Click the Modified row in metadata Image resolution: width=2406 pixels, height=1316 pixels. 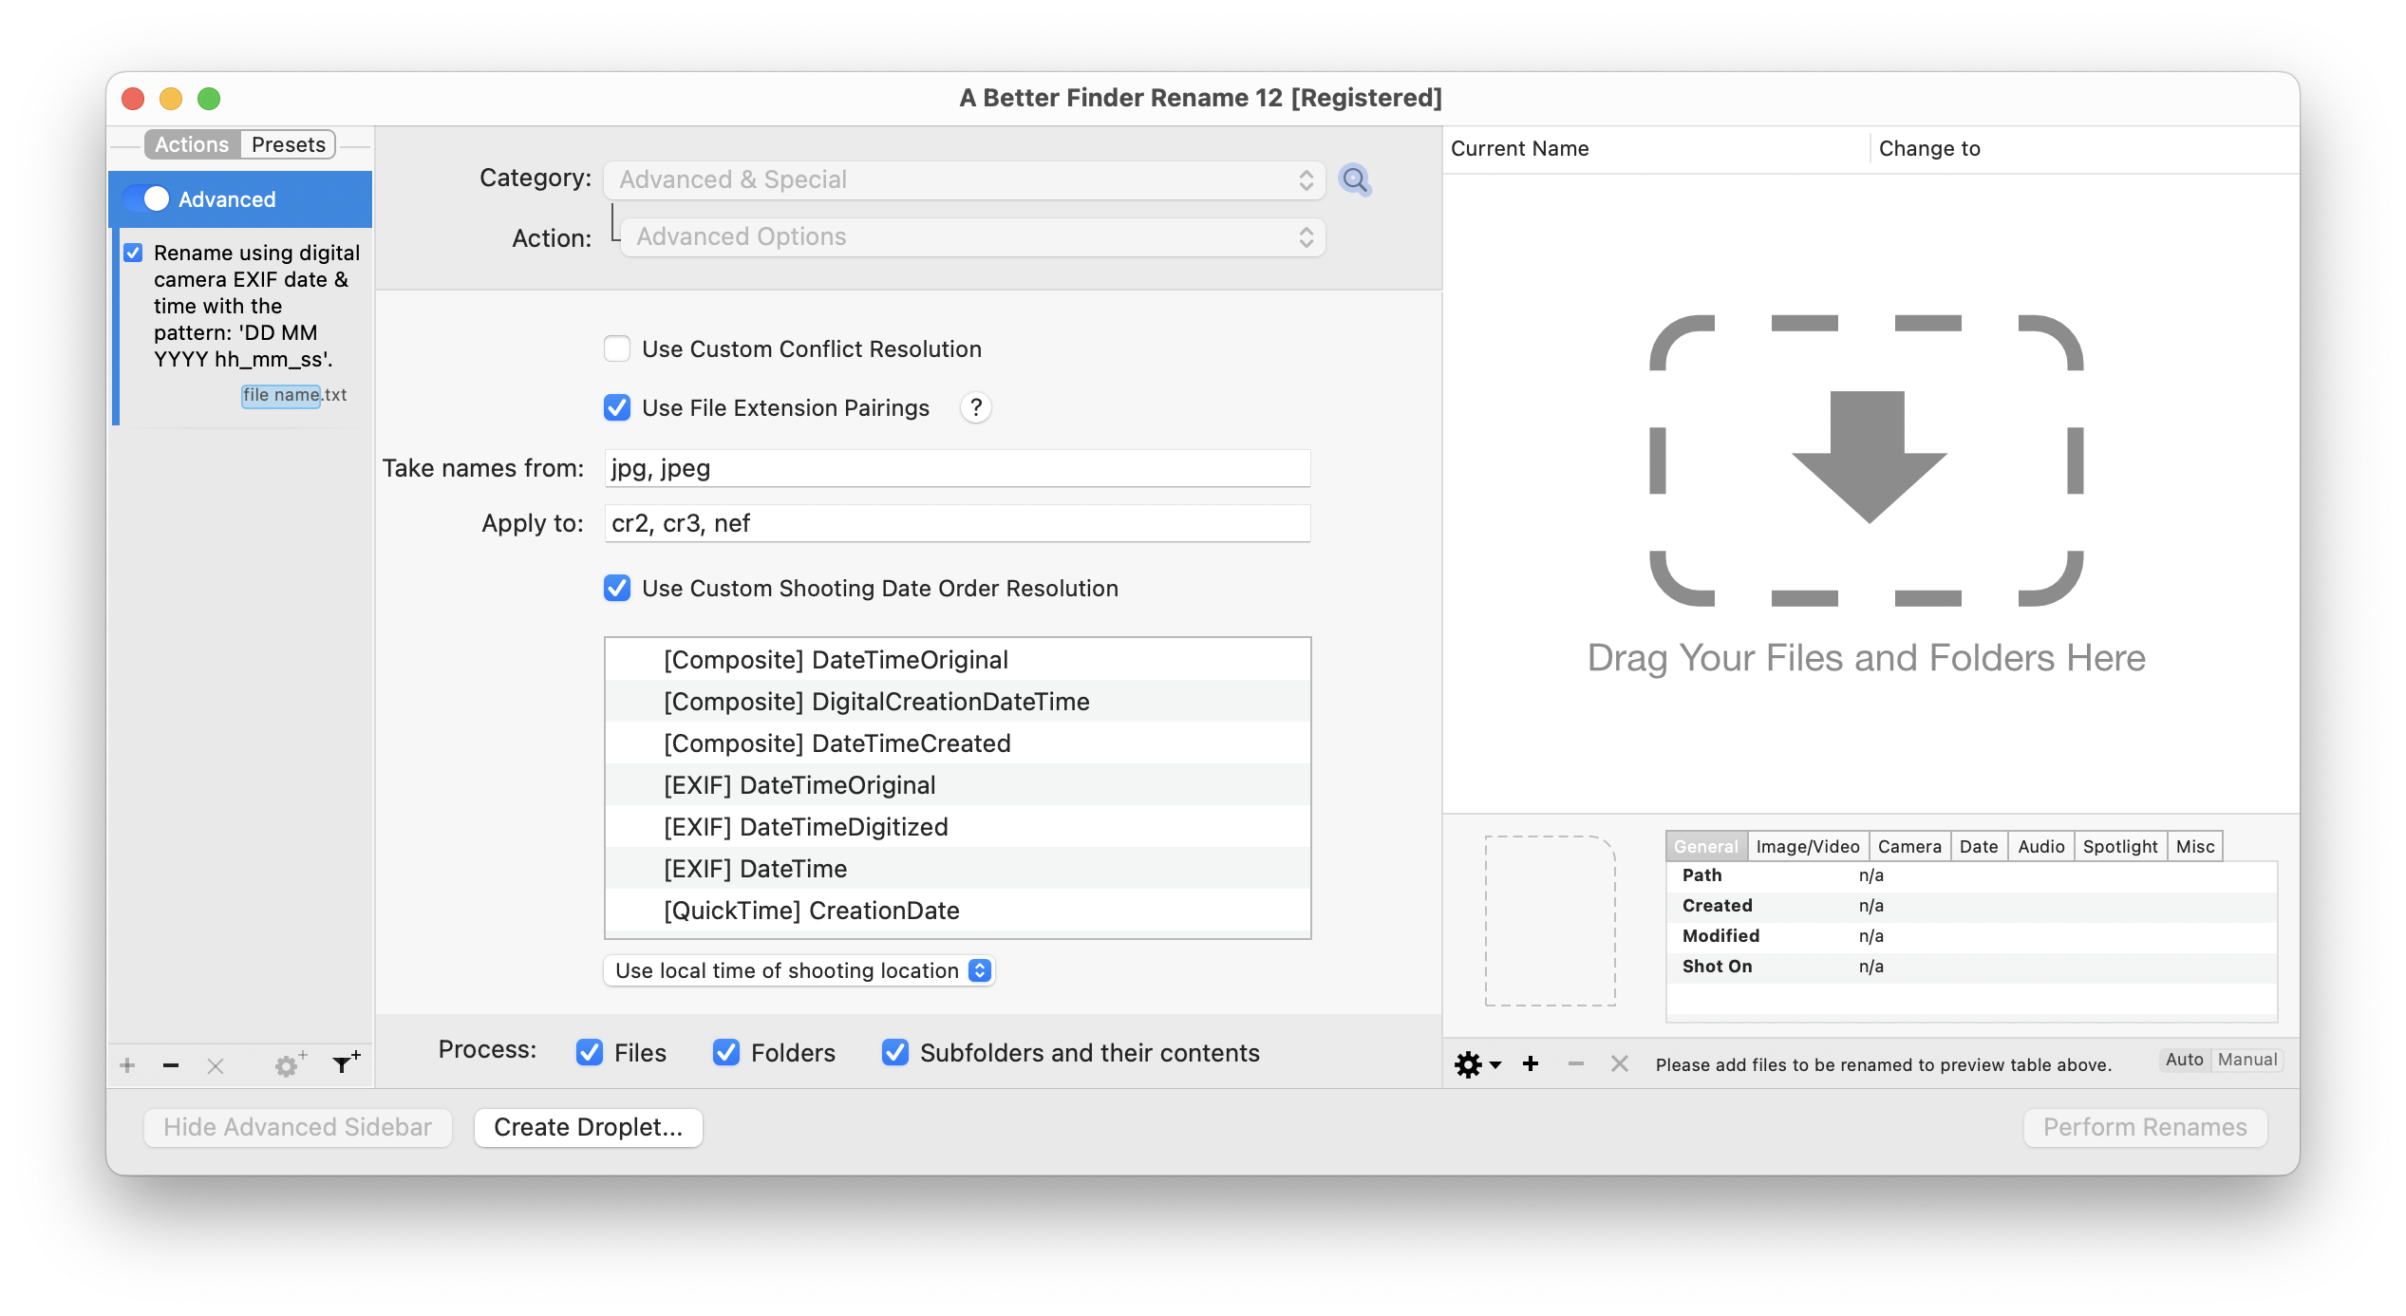pos(1971,936)
